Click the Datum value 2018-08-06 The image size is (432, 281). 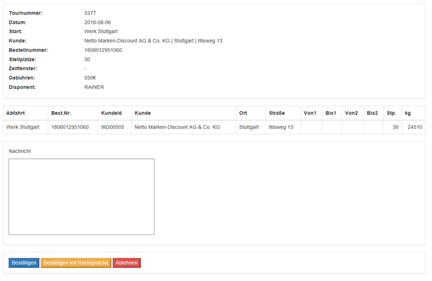pyautogui.click(x=98, y=22)
